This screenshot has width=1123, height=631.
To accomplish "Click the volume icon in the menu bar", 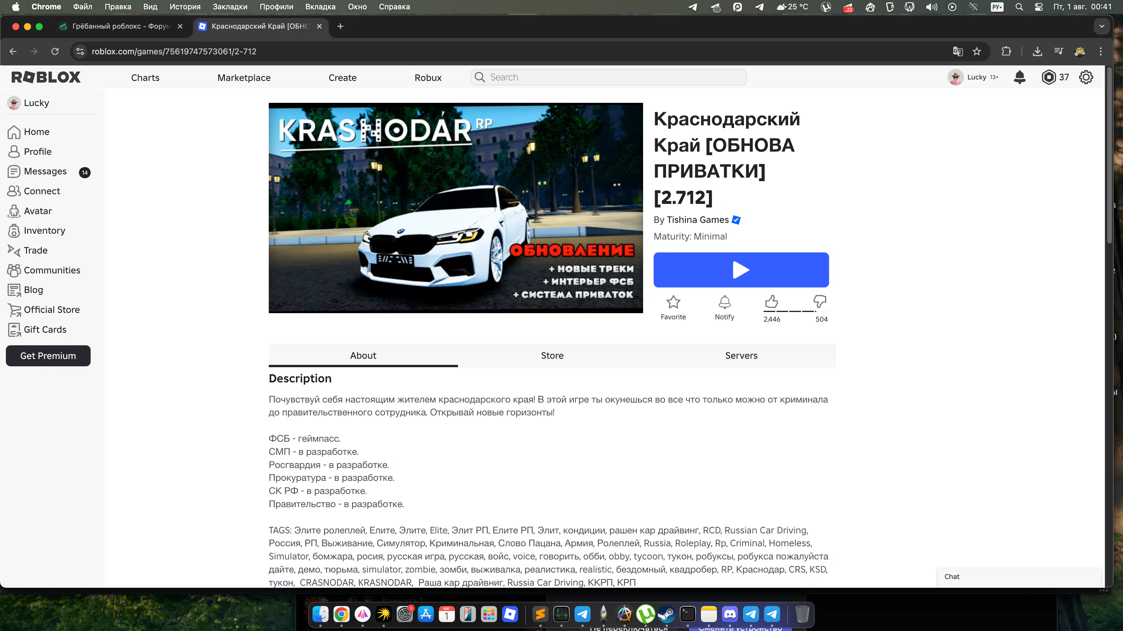I will coord(931,6).
